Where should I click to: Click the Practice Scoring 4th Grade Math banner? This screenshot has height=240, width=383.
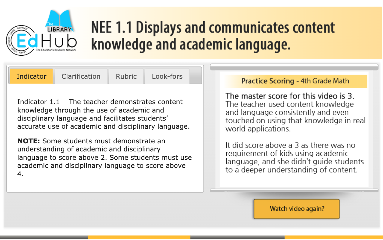[295, 81]
